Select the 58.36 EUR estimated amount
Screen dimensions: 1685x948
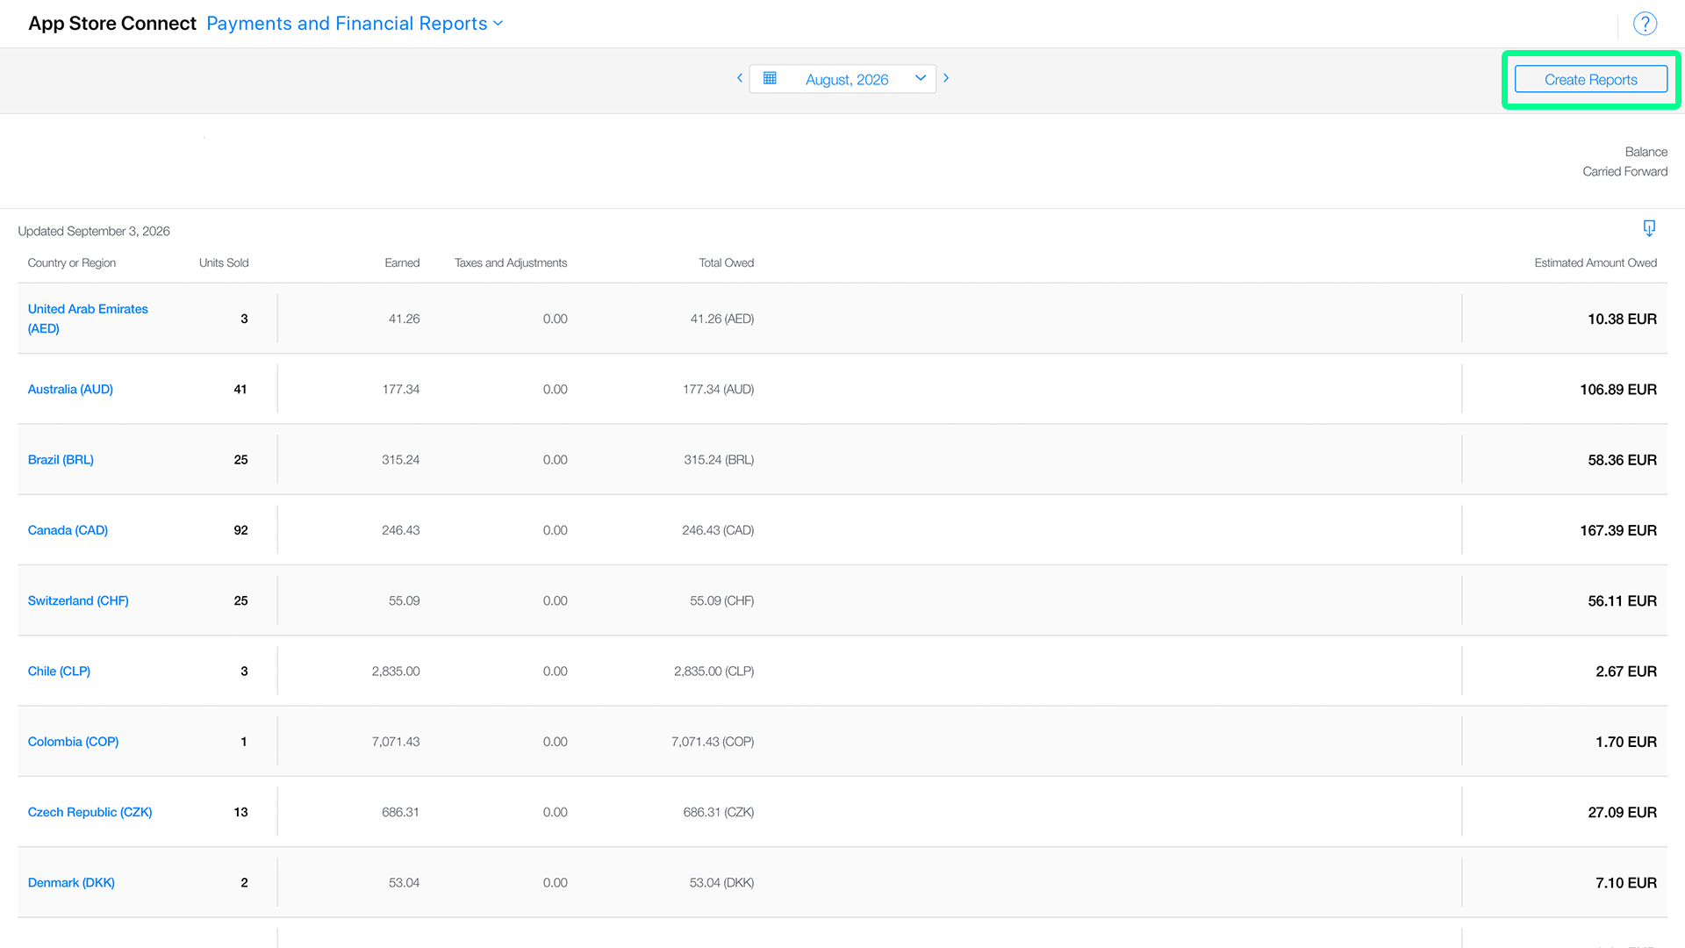(1622, 460)
